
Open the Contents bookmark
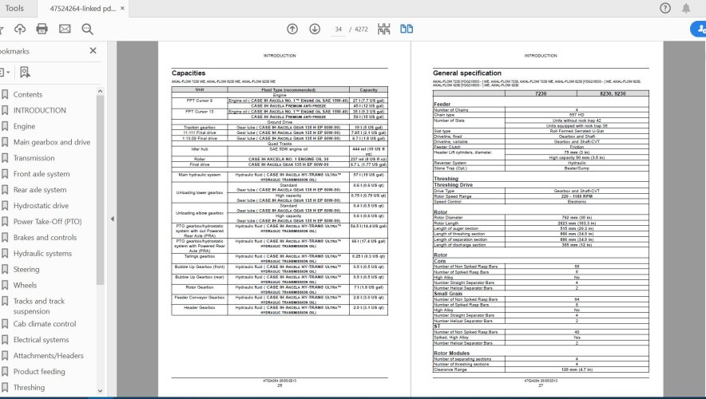tap(28, 94)
